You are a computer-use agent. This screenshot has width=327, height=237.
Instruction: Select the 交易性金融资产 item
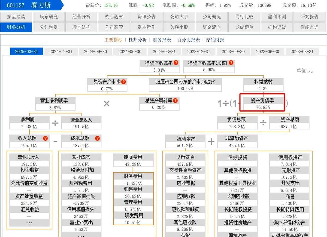point(186,173)
